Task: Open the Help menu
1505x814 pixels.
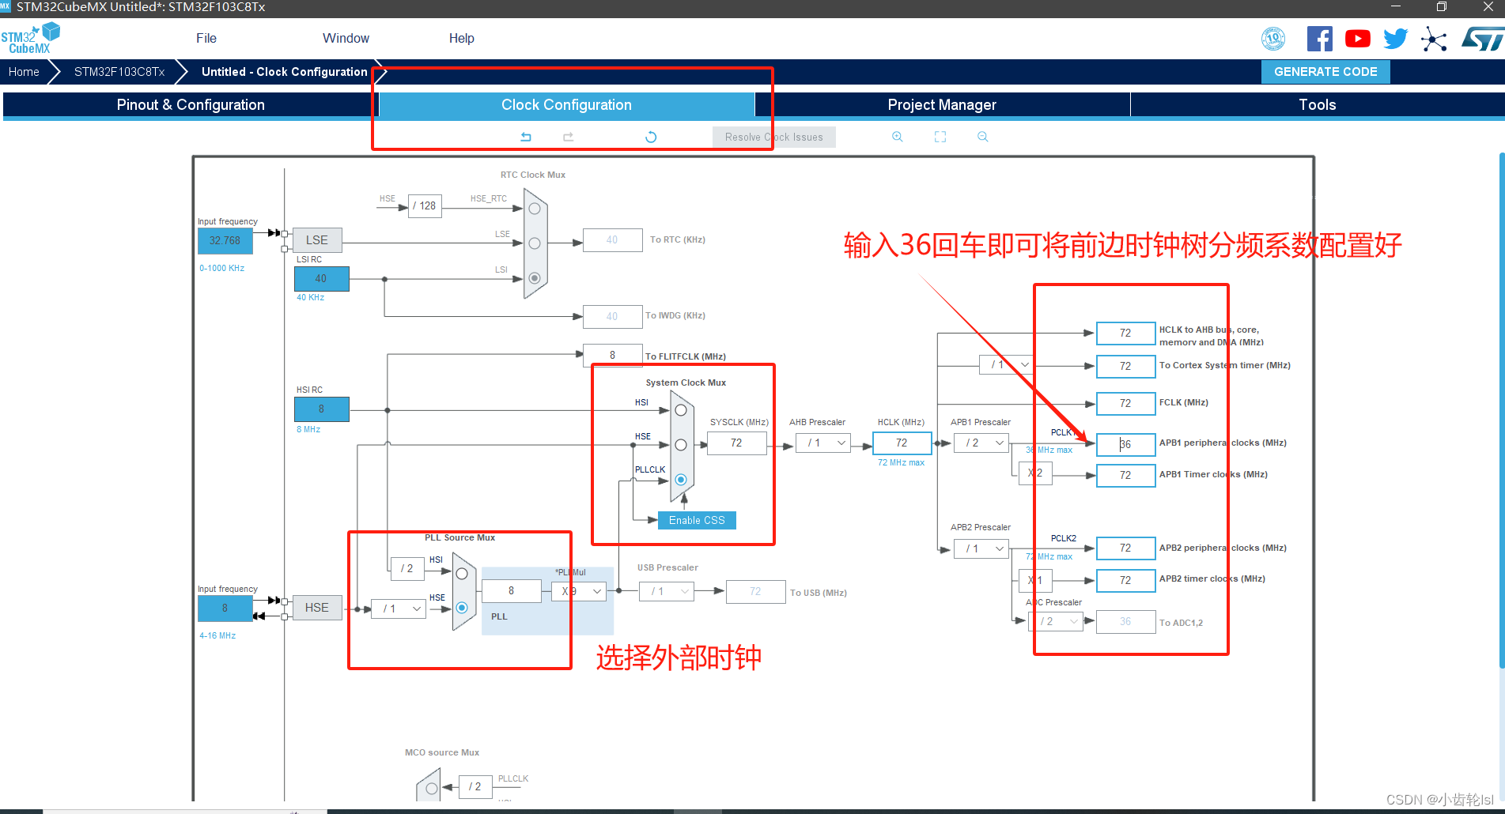Action: coord(462,38)
